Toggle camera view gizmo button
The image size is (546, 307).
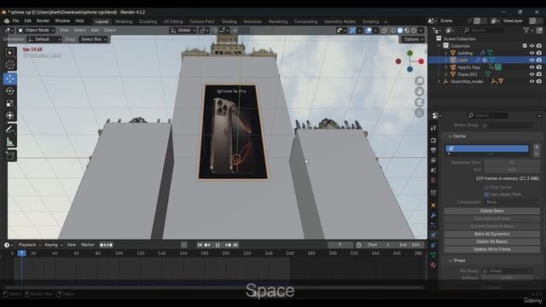tap(420, 102)
